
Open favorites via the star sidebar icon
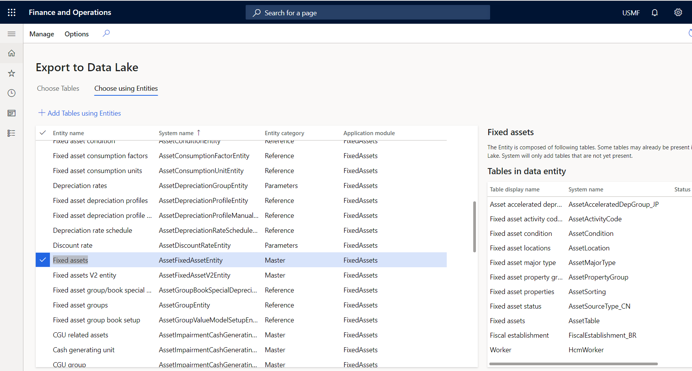point(11,73)
